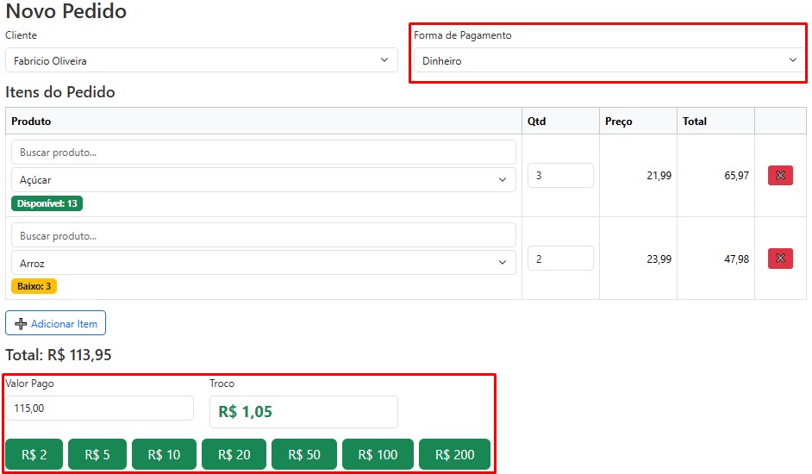
Task: Click the R$ 200 quick-amount button
Action: pyautogui.click(x=454, y=454)
